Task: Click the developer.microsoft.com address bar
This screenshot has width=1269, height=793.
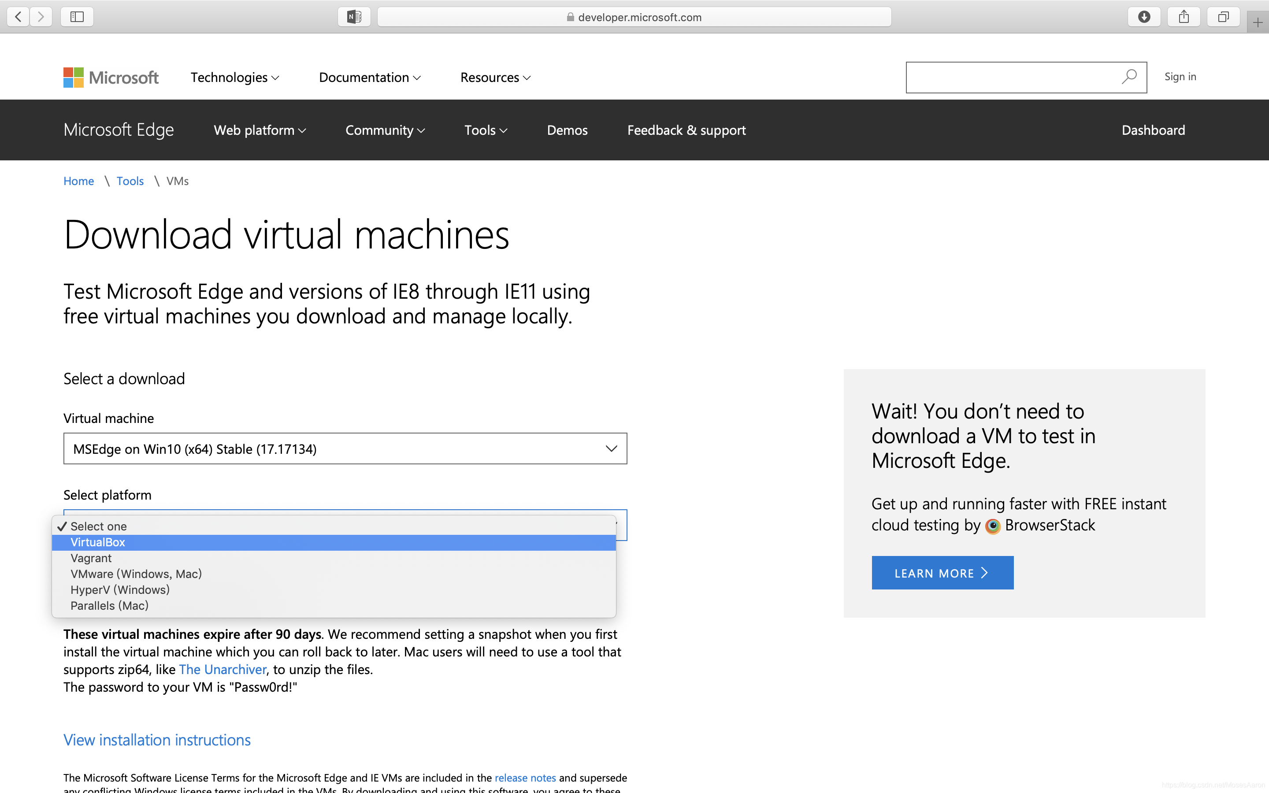Action: tap(634, 17)
